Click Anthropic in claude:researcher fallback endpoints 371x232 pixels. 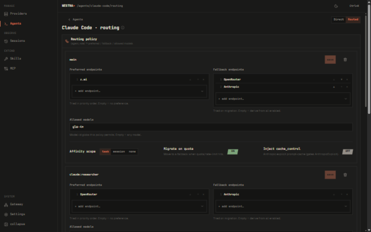click(231, 194)
